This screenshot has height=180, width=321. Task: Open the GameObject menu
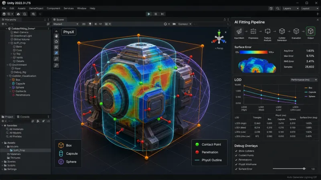(36, 8)
